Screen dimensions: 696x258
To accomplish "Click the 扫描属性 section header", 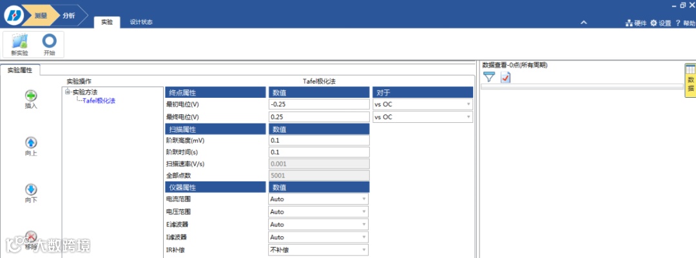I will [216, 129].
